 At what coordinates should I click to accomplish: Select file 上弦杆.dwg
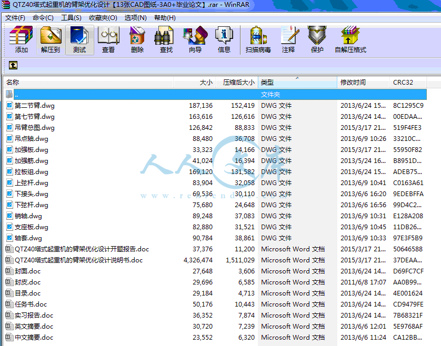pos(32,183)
